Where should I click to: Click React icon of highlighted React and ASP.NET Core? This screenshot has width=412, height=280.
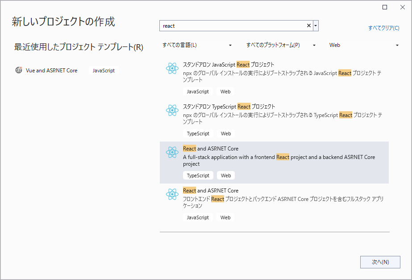click(172, 152)
